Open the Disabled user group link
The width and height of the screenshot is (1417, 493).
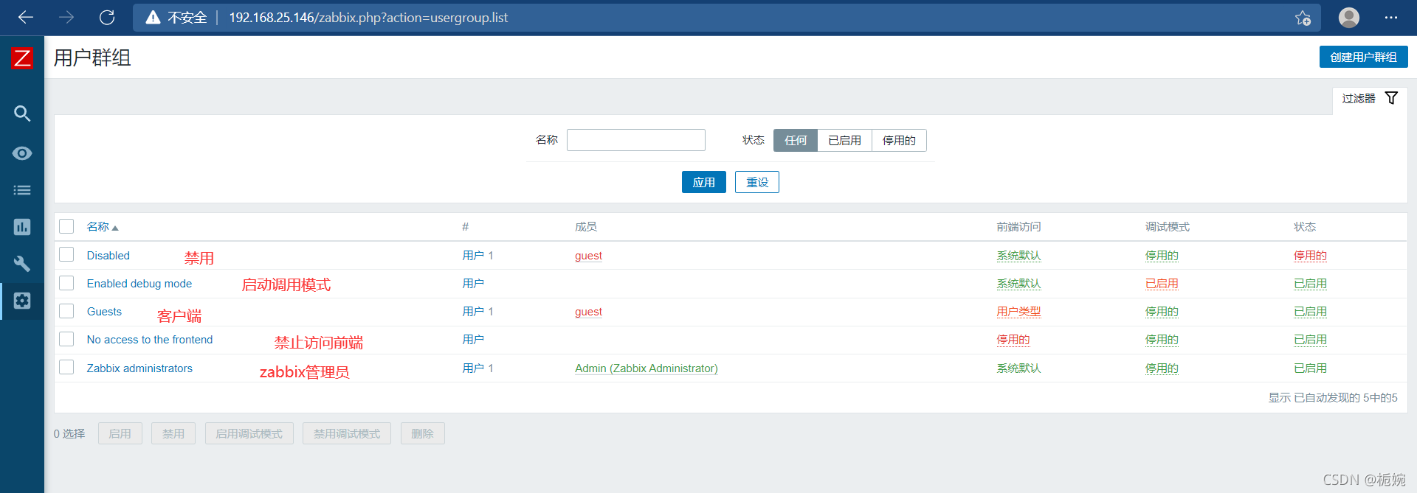click(x=108, y=256)
